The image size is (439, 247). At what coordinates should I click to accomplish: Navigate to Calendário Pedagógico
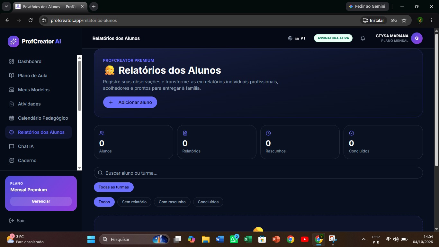click(39, 118)
